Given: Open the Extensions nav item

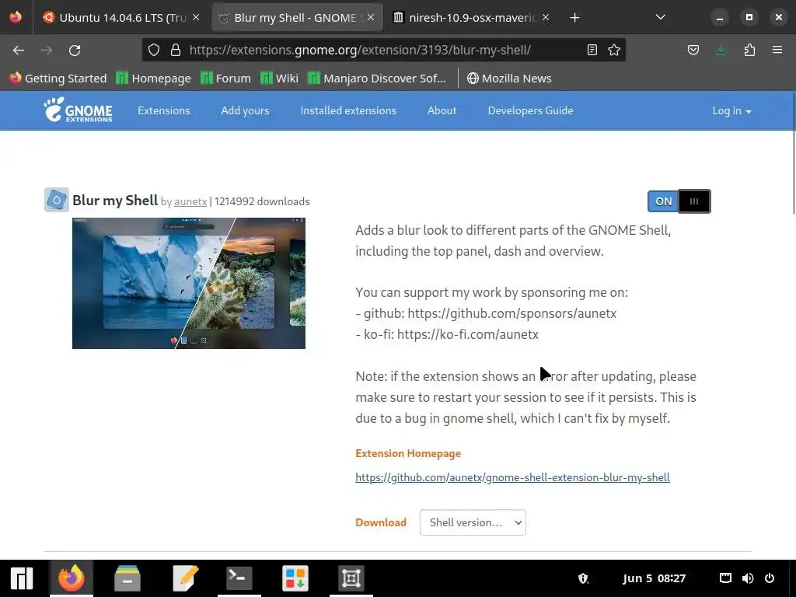Looking at the screenshot, I should pyautogui.click(x=163, y=110).
